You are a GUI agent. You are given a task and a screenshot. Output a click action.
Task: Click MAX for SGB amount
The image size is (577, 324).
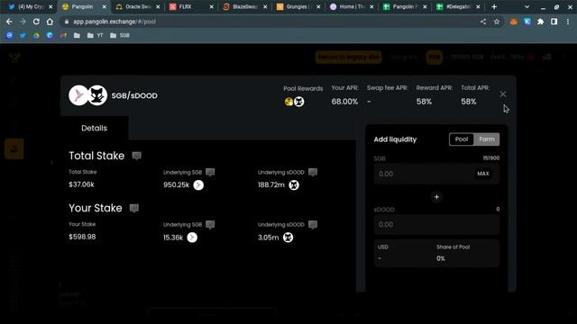[x=483, y=174]
